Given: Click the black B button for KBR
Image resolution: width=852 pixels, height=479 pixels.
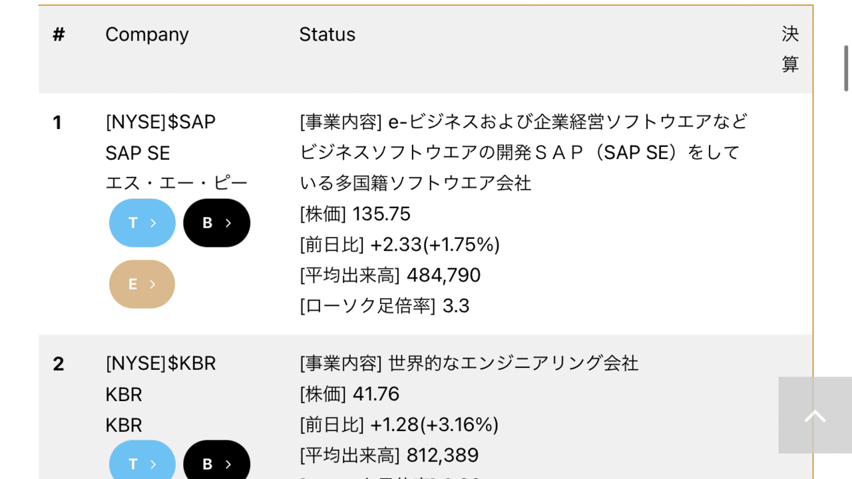Looking at the screenshot, I should 217,463.
